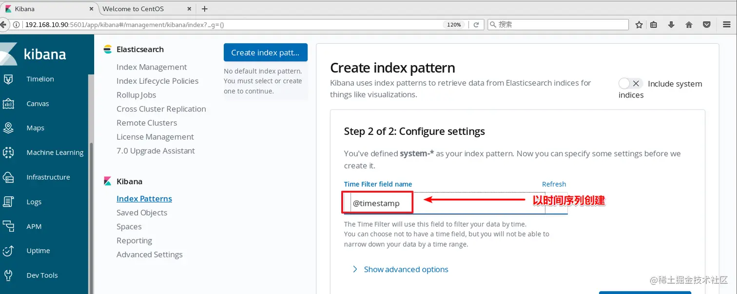Image resolution: width=737 pixels, height=294 pixels.
Task: Close the Kibana browser tab
Action: pos(91,9)
